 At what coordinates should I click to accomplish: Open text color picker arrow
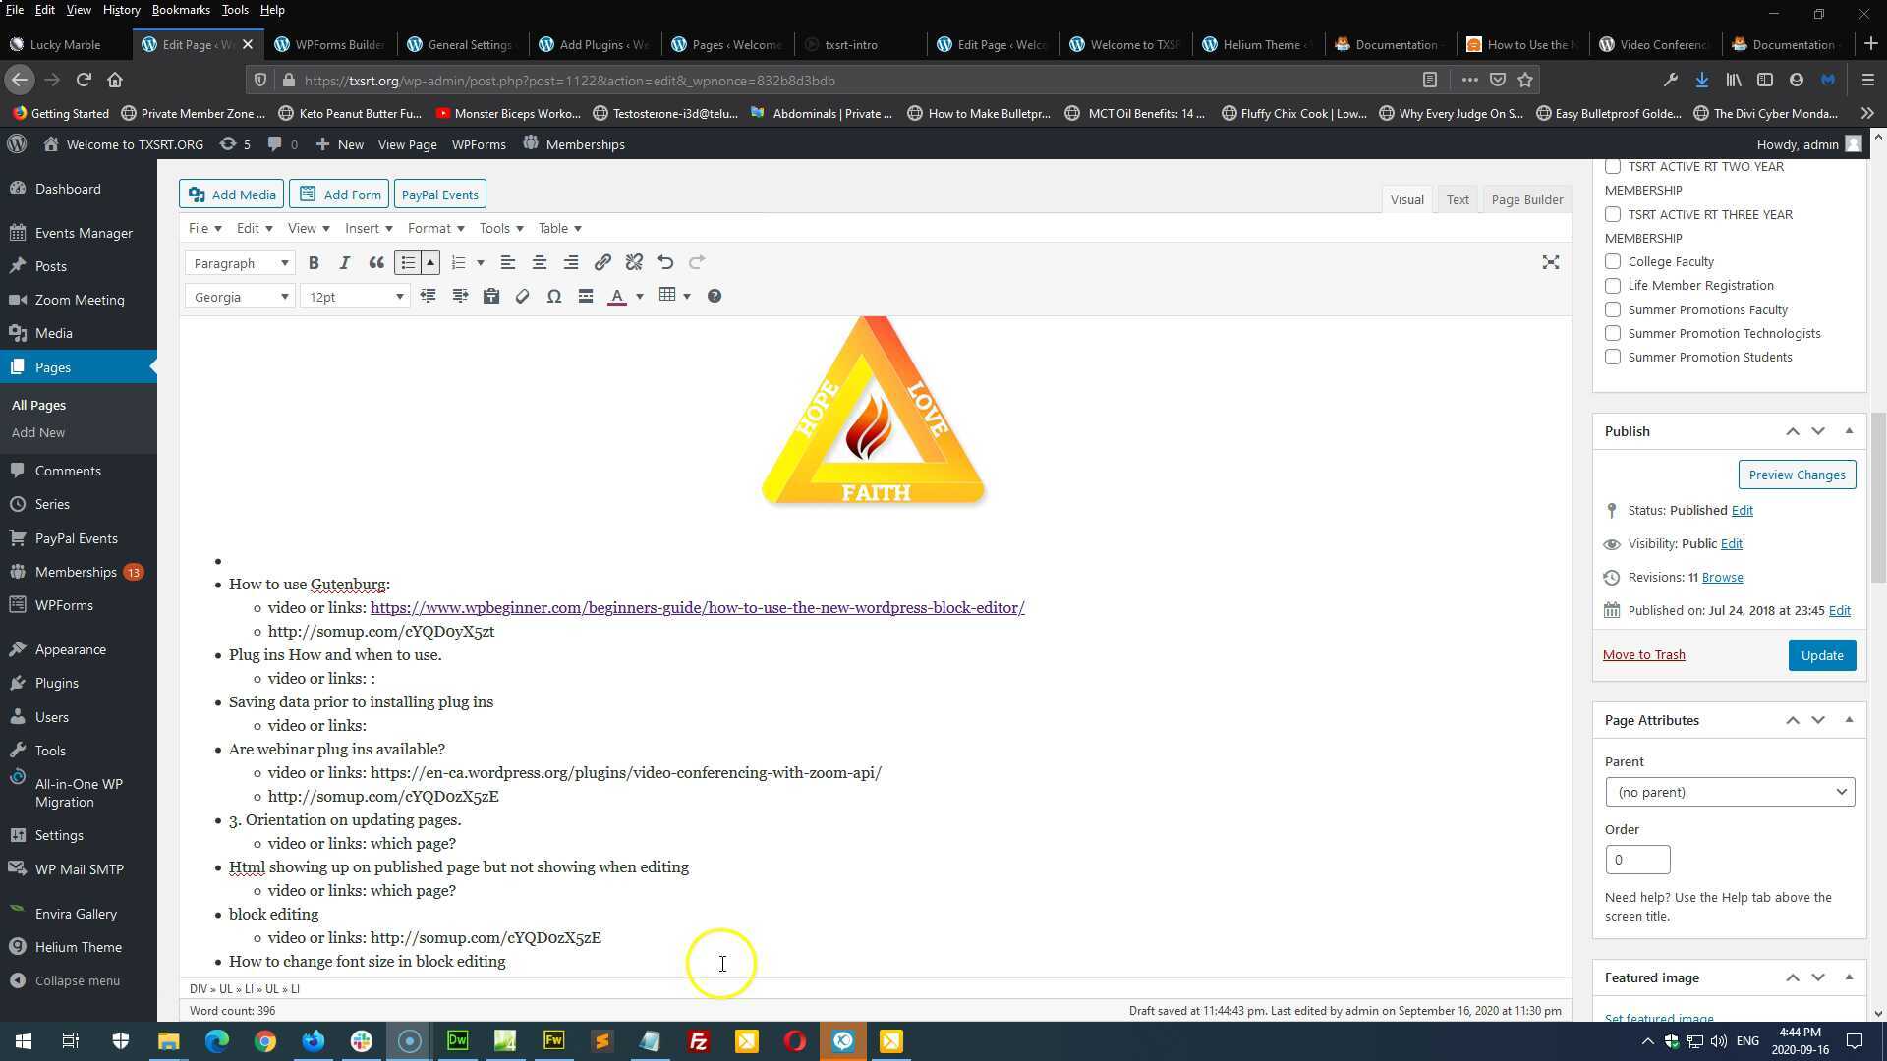[x=640, y=297]
